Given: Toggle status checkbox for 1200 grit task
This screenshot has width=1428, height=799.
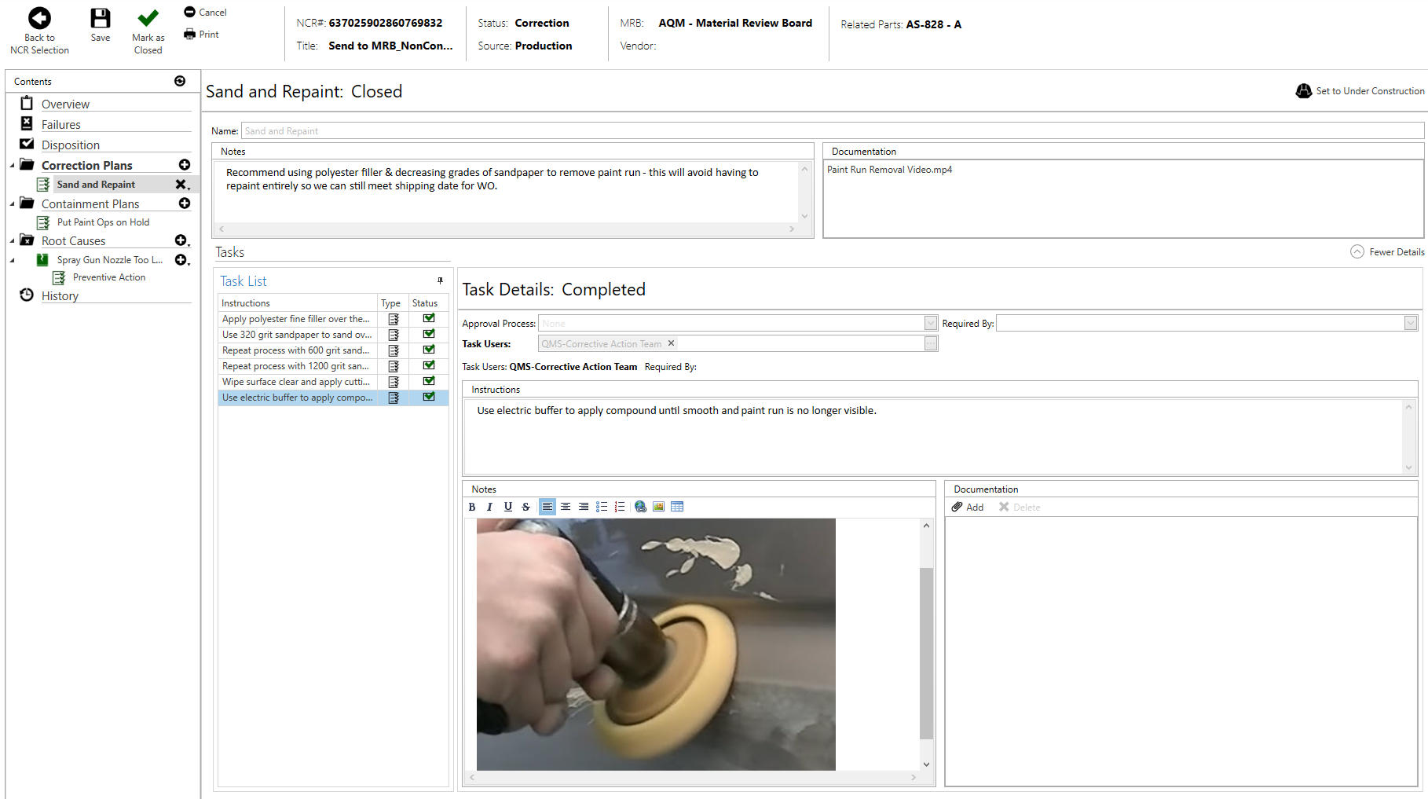Looking at the screenshot, I should [x=429, y=365].
